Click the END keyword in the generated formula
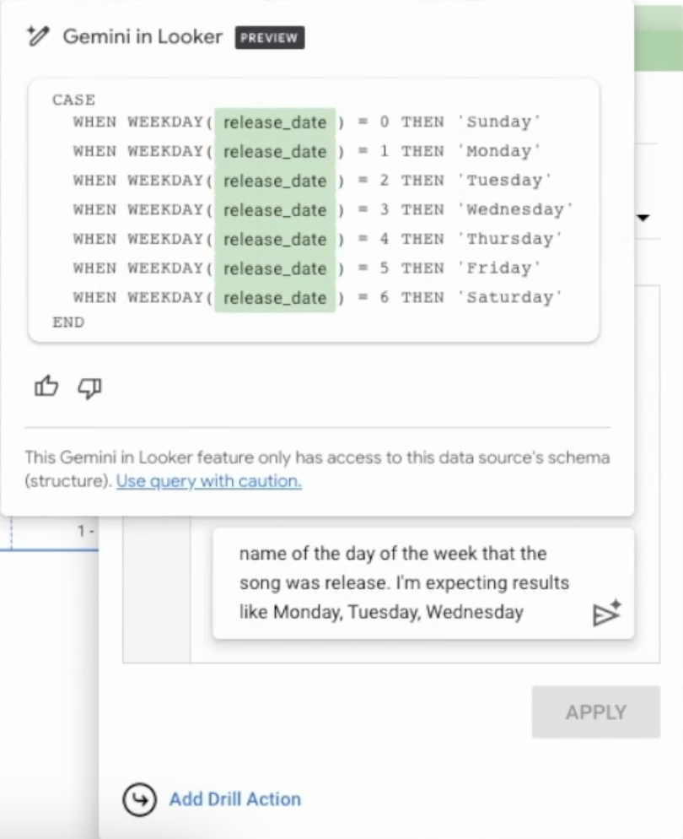Viewport: 683px width, 839px height. click(68, 322)
